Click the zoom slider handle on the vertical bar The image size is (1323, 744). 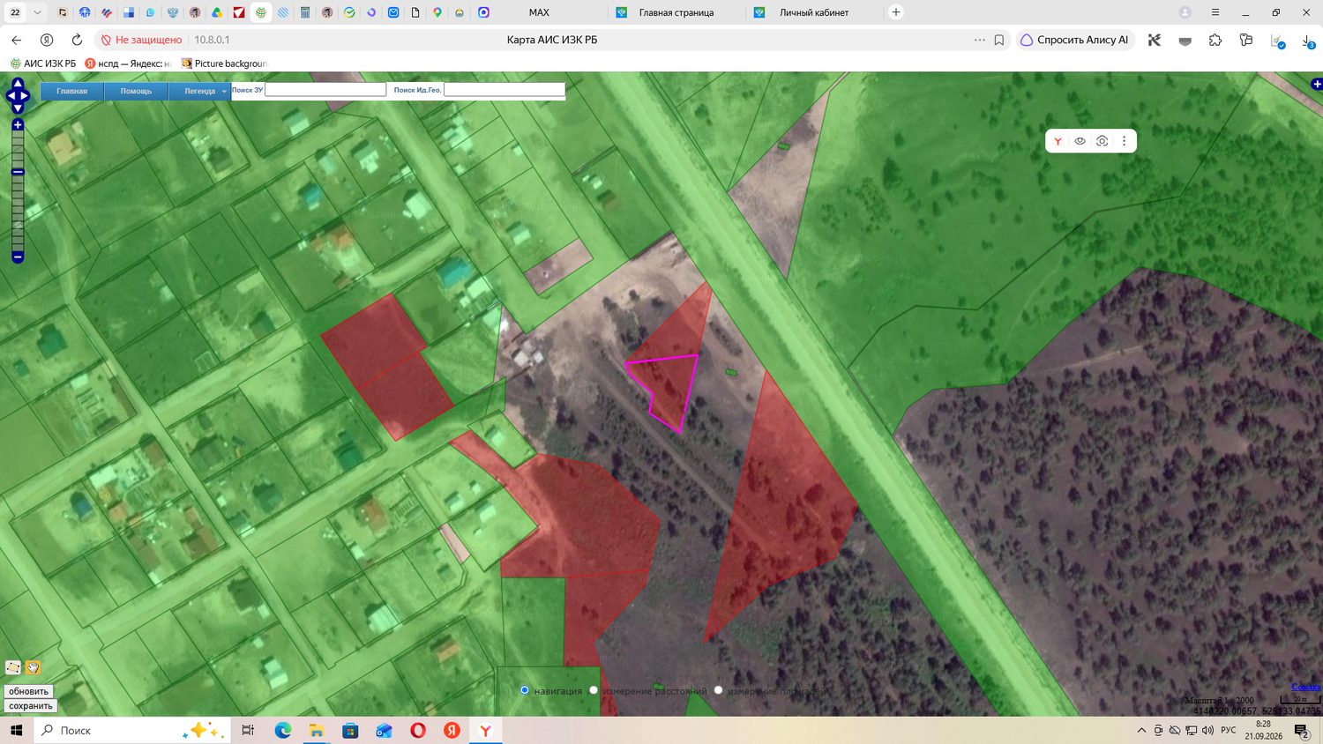pos(18,172)
